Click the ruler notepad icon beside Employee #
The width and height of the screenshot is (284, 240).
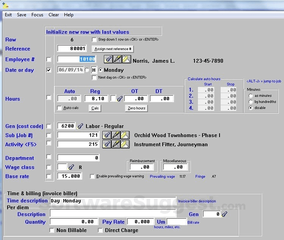(x=126, y=59)
